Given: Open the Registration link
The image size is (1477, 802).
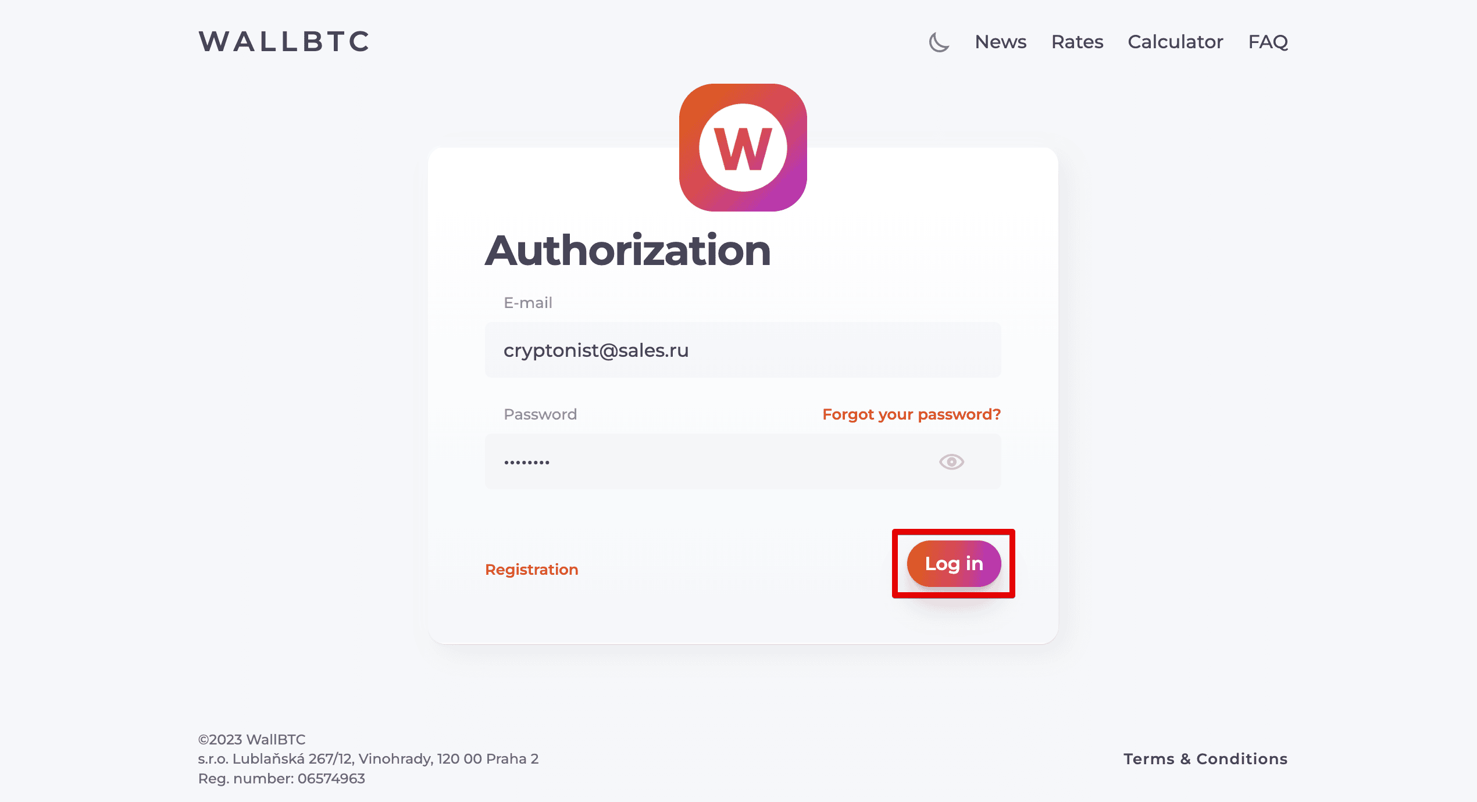Looking at the screenshot, I should click(x=531, y=570).
